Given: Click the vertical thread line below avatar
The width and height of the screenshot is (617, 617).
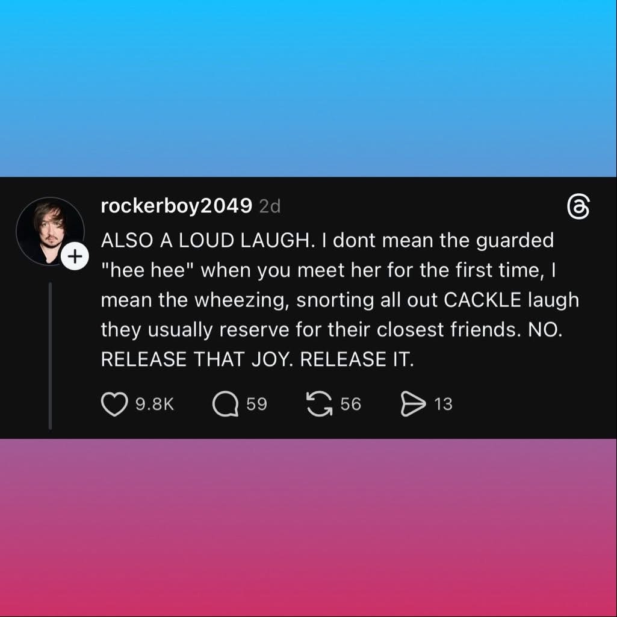Looking at the screenshot, I should [x=50, y=355].
